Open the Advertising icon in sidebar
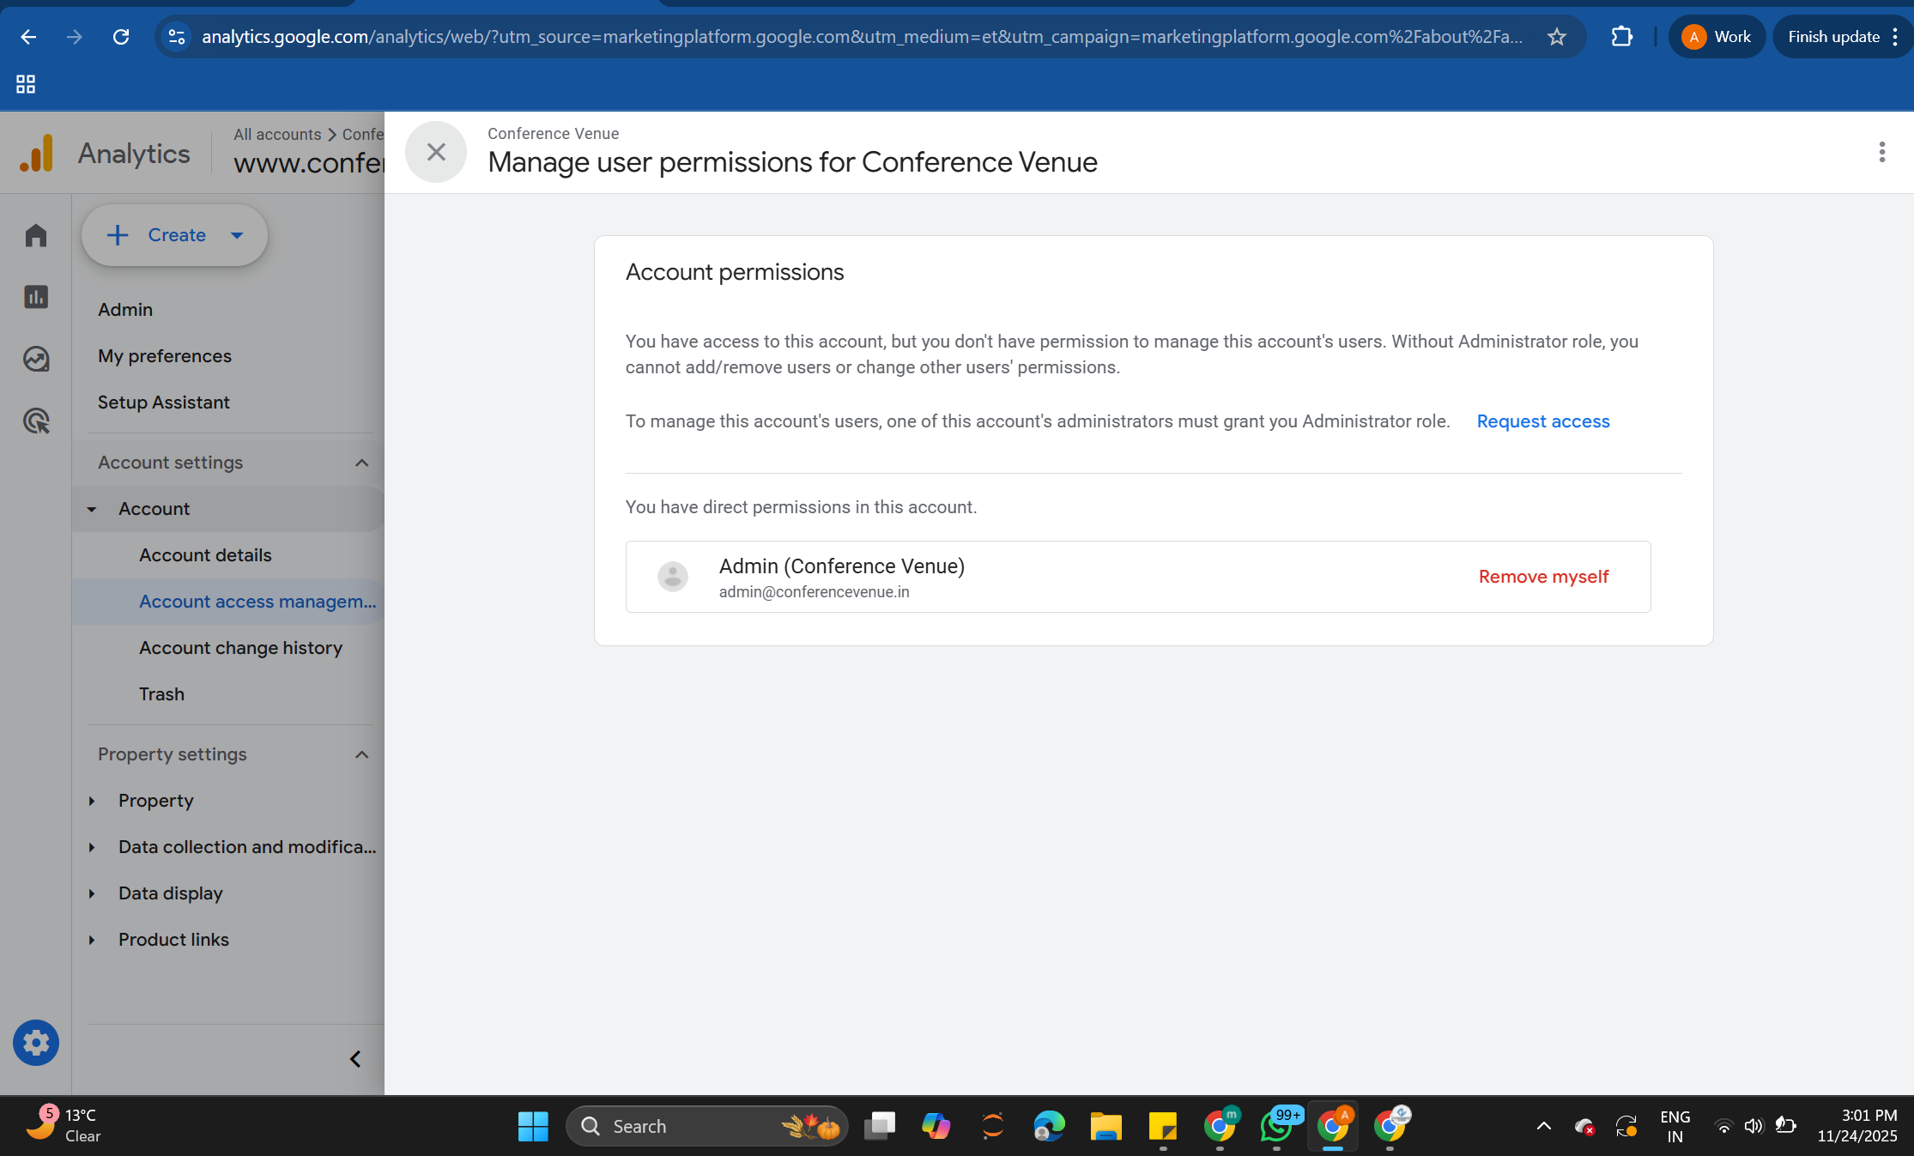The image size is (1914, 1156). (36, 421)
